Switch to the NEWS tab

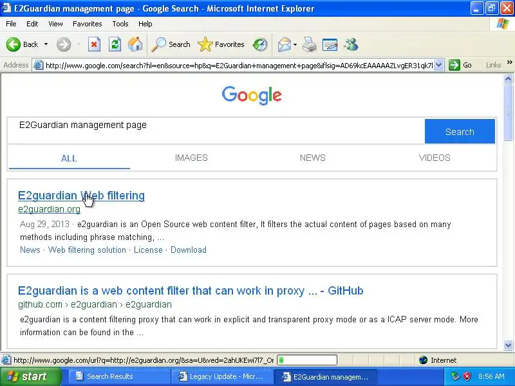pyautogui.click(x=312, y=158)
